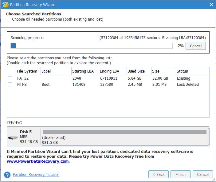
Task: Click the Scanning LBA sector counter text
Action: point(153,38)
